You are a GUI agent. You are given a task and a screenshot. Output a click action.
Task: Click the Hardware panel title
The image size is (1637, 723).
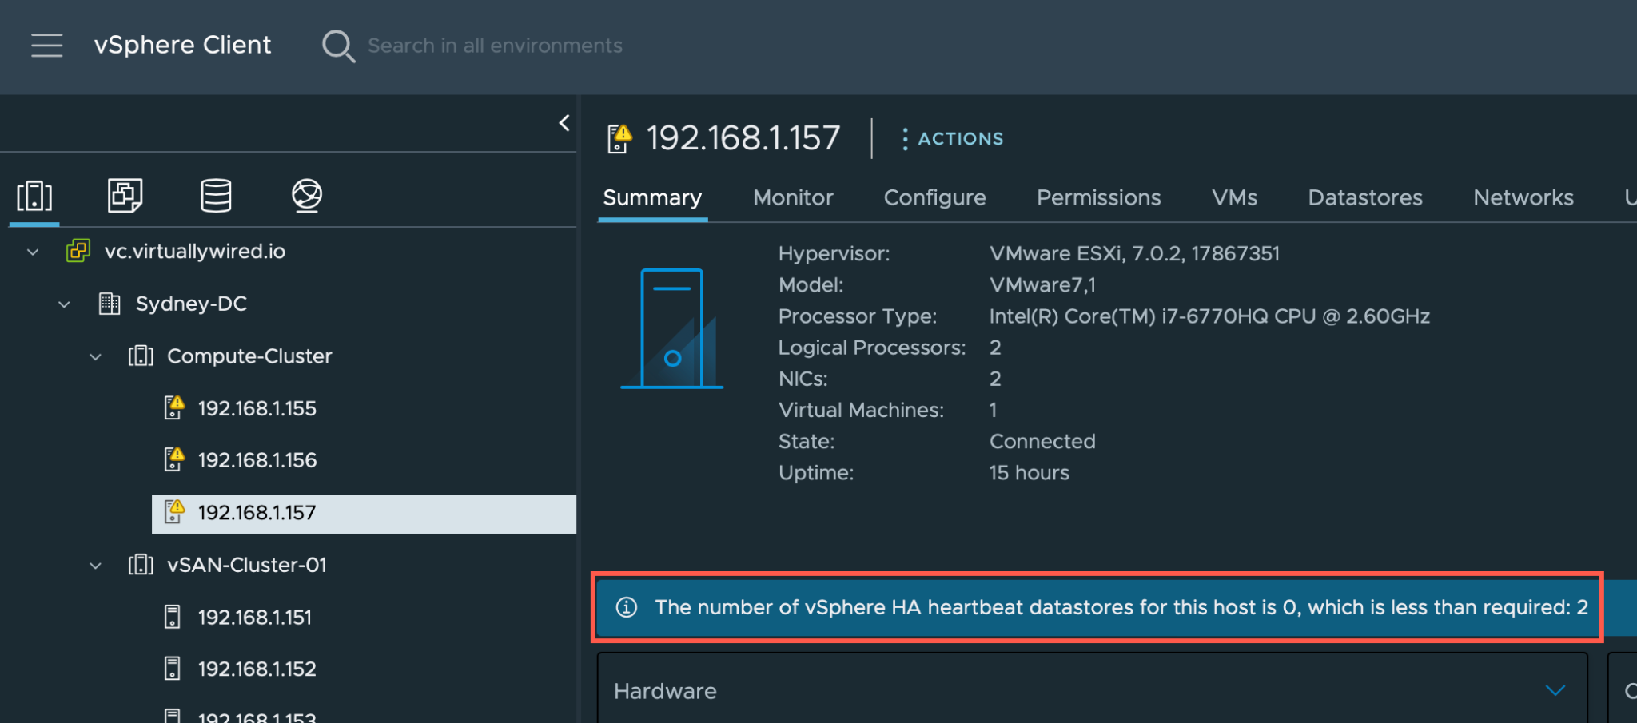(665, 691)
